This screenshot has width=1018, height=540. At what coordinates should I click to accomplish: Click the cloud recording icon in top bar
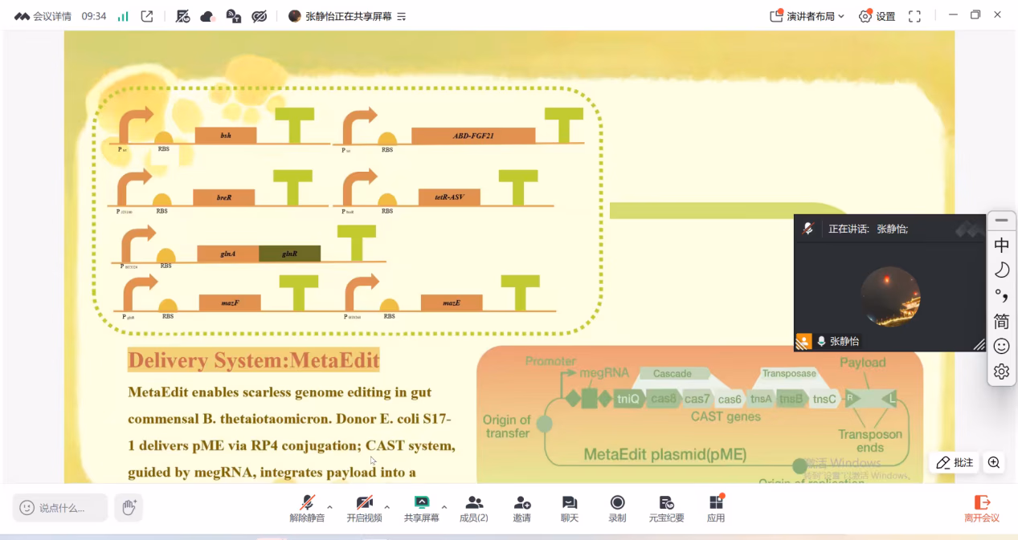[207, 16]
